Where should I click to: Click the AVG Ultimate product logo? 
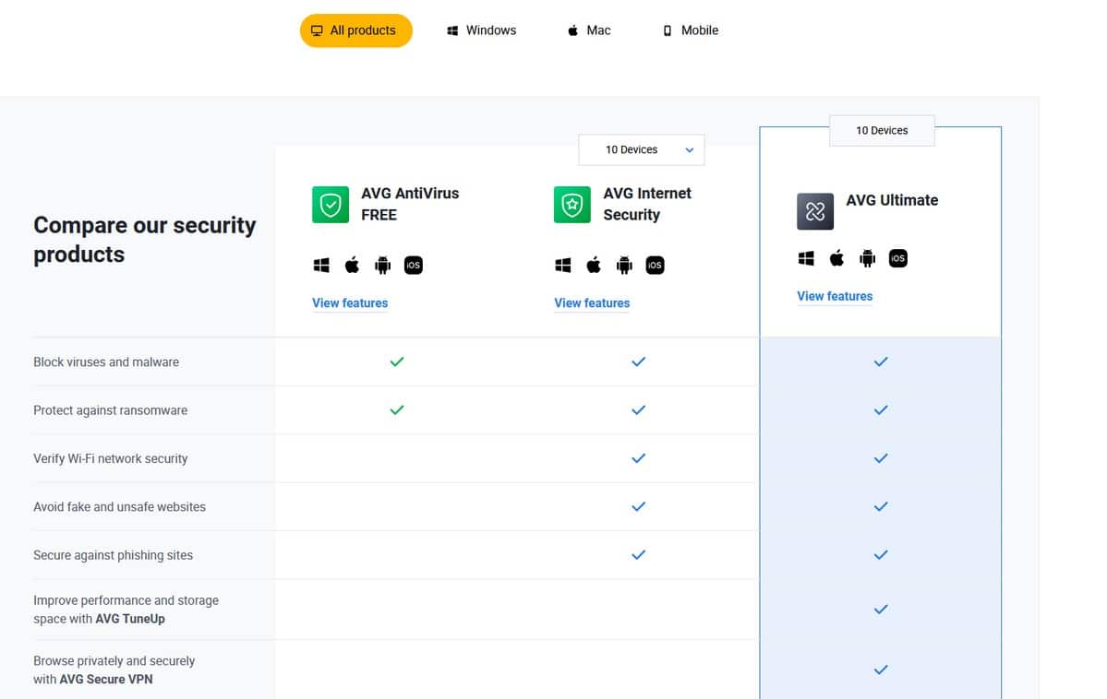point(814,211)
